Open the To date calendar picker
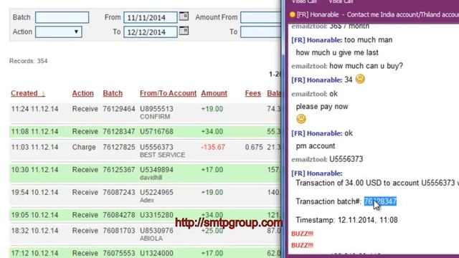This screenshot has width=459, height=258. point(184,30)
